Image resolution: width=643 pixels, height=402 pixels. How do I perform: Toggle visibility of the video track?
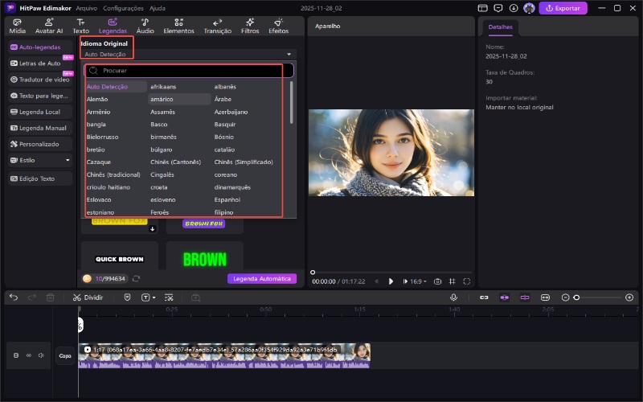29,355
